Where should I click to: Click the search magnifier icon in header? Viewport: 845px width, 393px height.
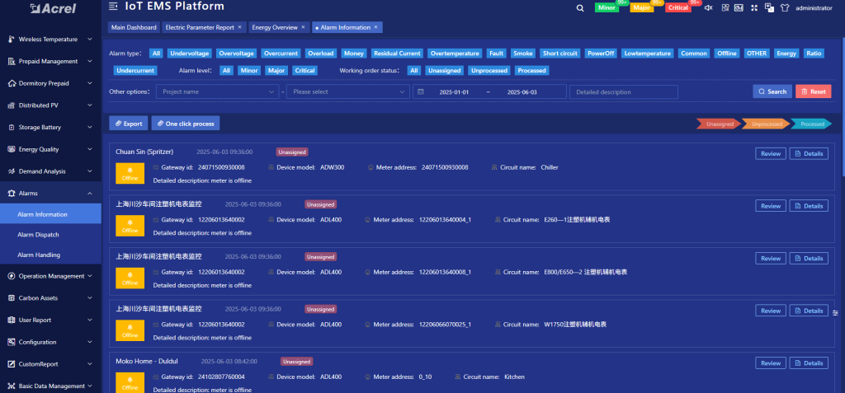click(580, 7)
